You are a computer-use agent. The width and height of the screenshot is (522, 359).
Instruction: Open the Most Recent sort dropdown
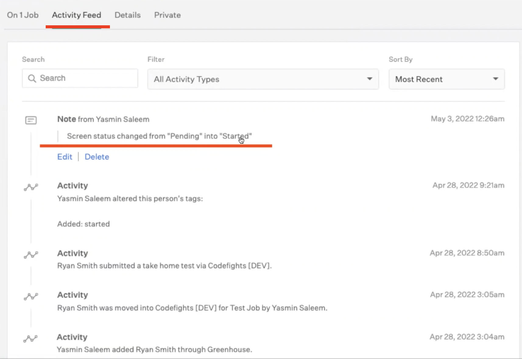click(447, 79)
